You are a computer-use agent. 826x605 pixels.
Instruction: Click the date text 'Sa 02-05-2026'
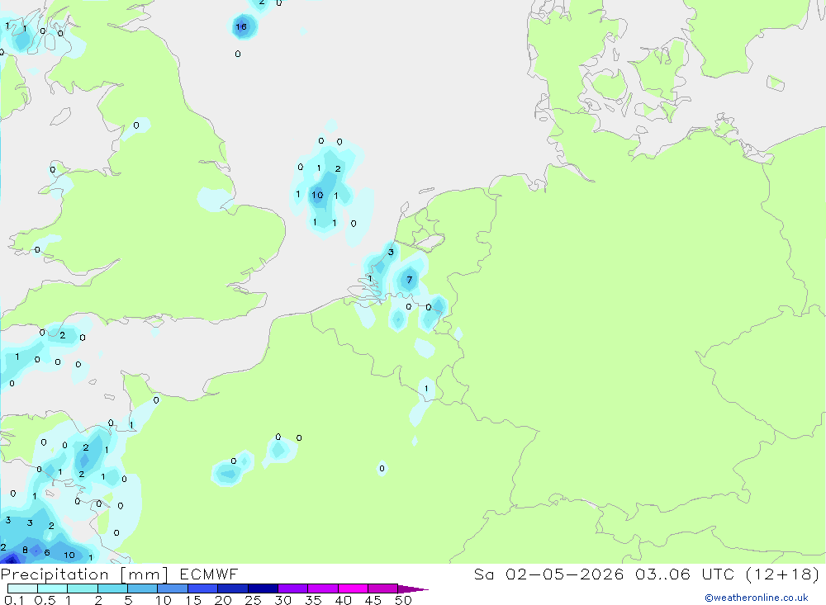pyautogui.click(x=548, y=574)
